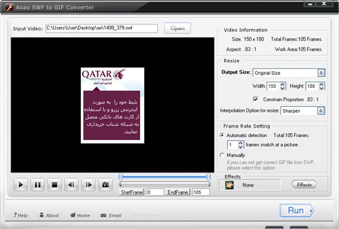Open the Help link

point(21,215)
